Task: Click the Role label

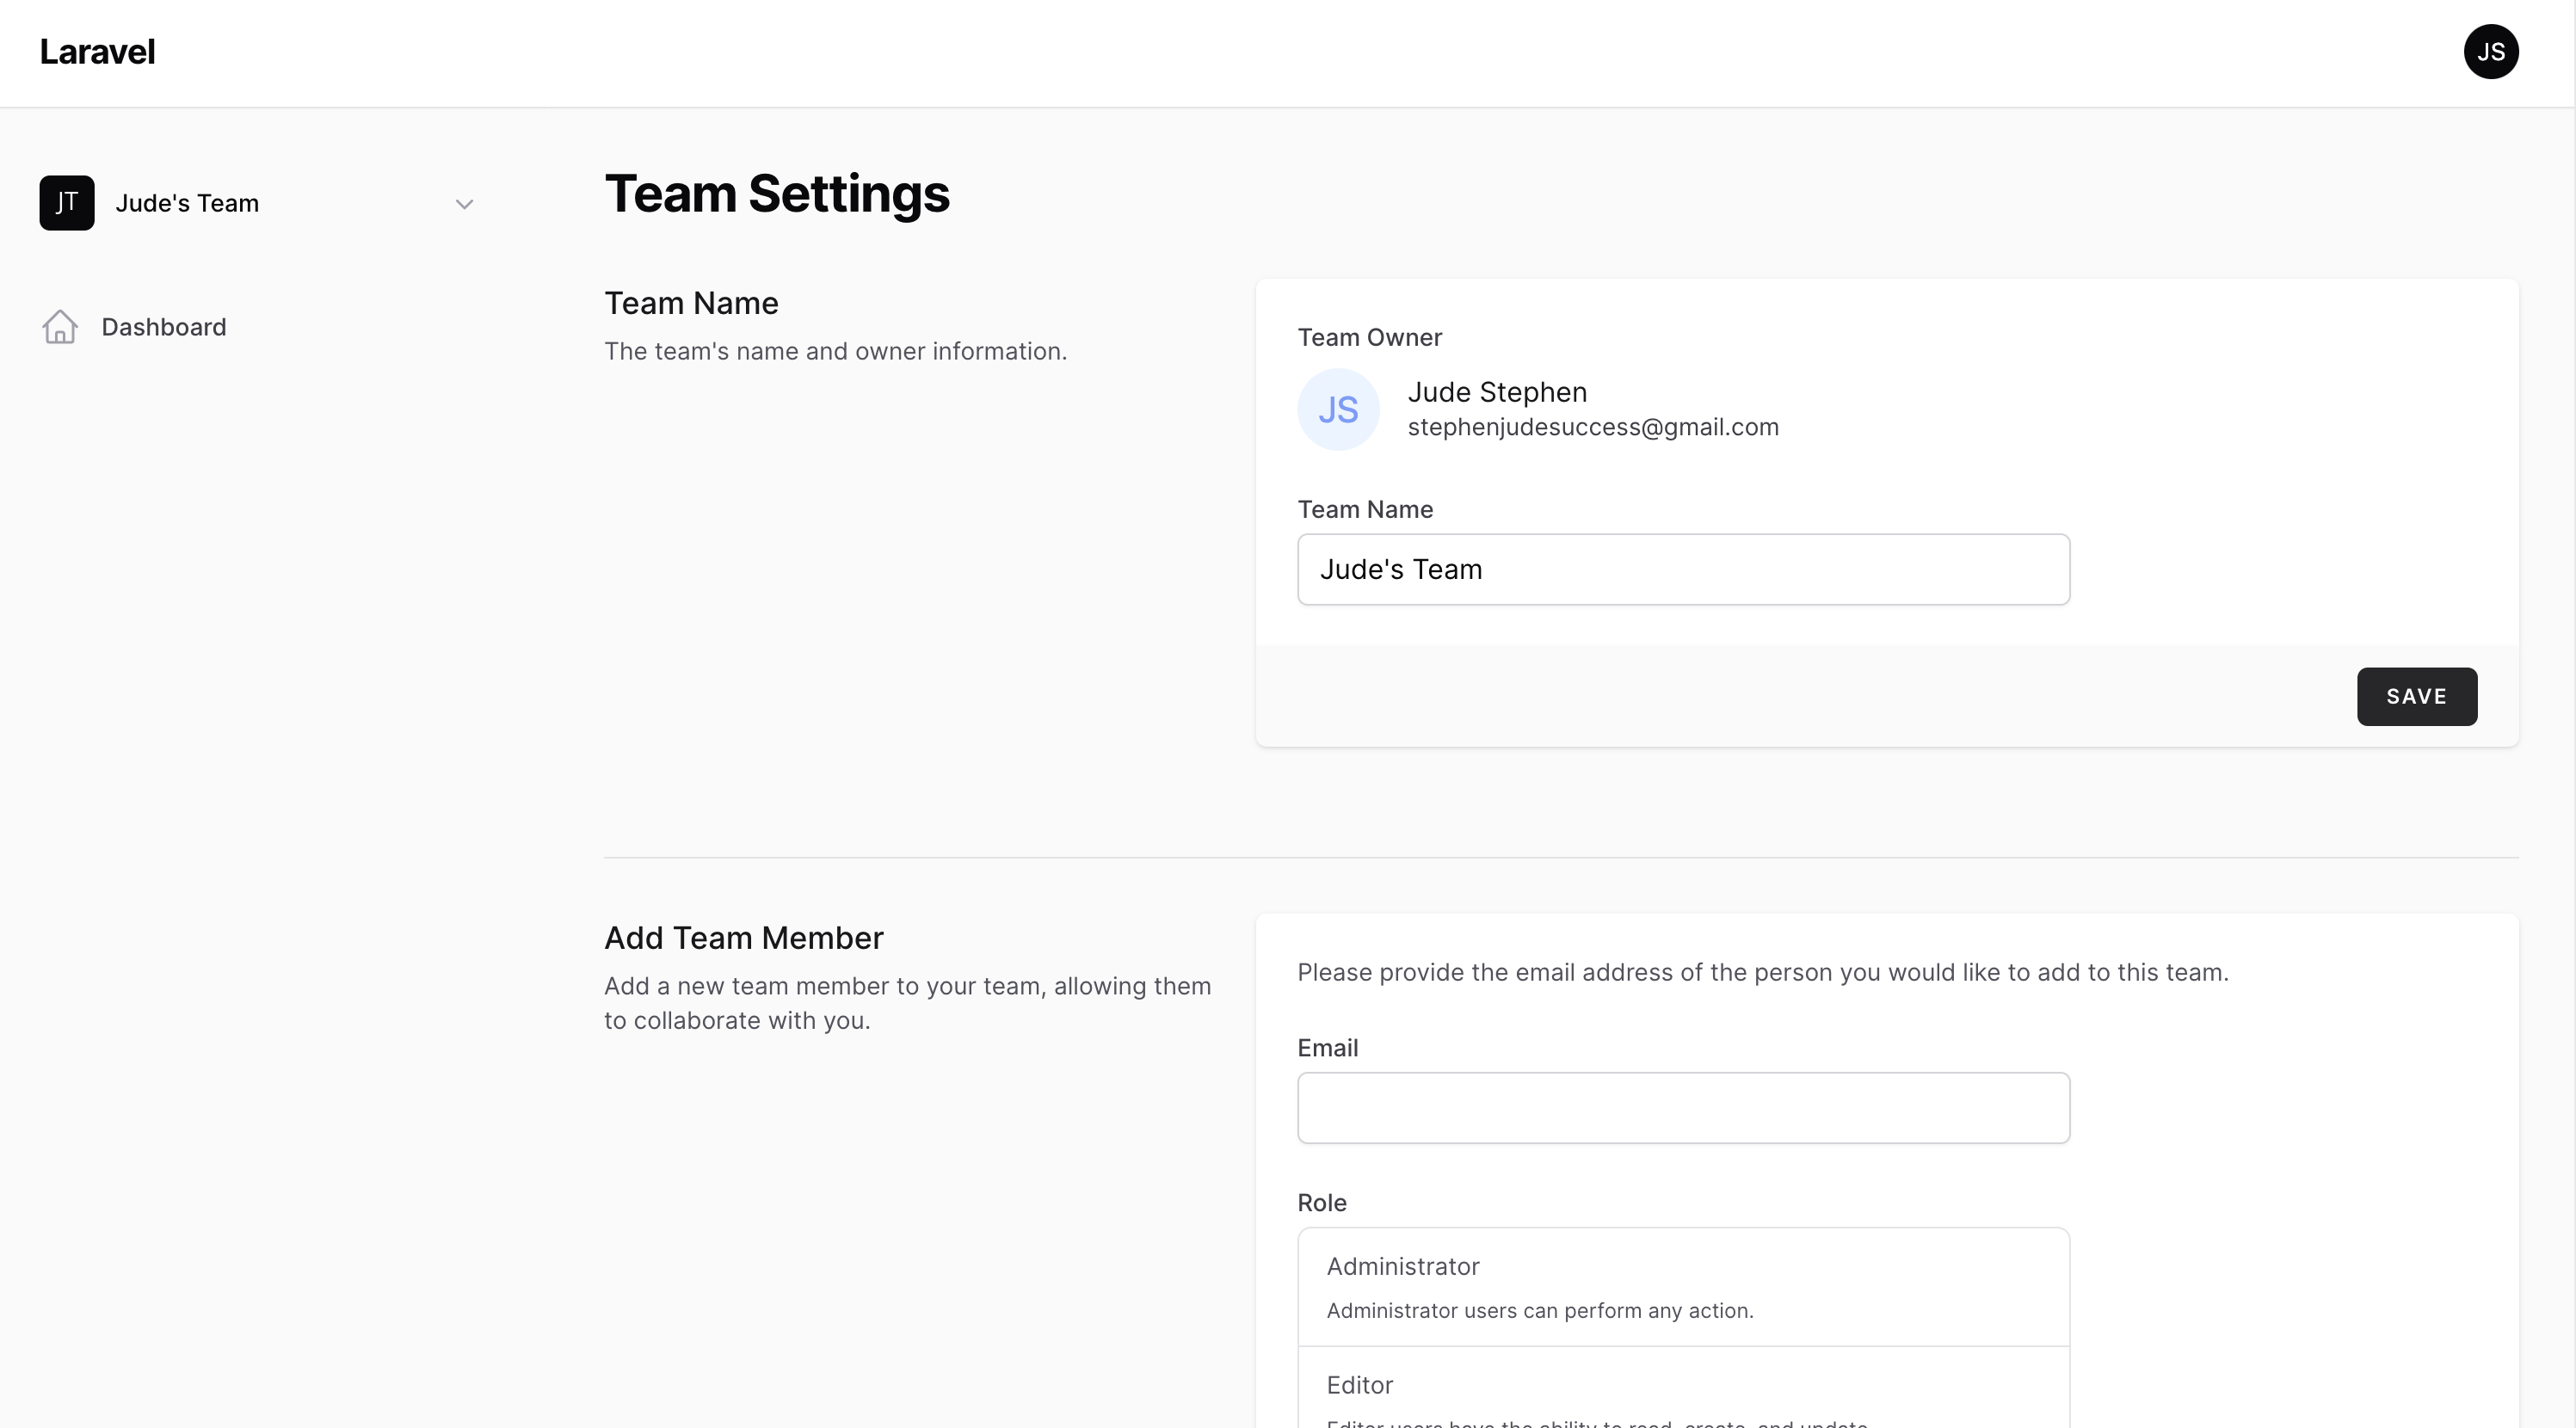Action: [x=1322, y=1203]
